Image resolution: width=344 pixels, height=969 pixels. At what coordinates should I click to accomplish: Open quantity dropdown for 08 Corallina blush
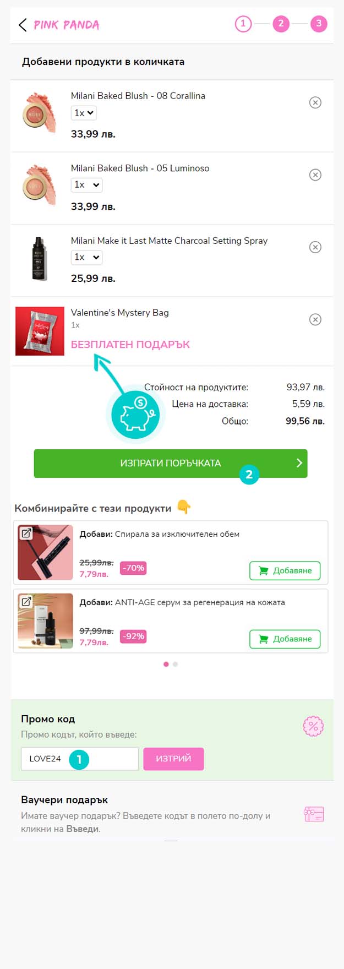point(84,113)
